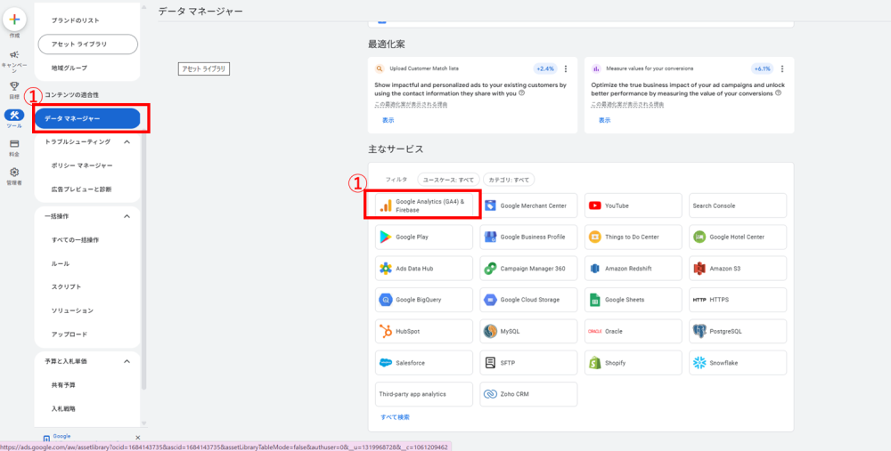
Task: Open the SFTP tile
Action: pos(528,363)
